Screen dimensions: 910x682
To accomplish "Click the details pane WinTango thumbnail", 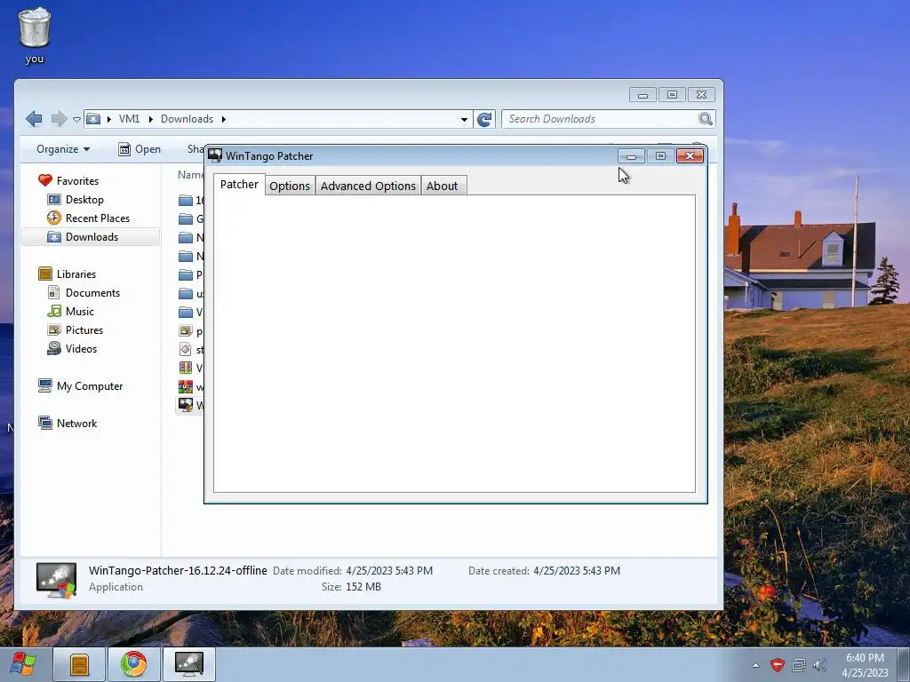I will click(56, 579).
